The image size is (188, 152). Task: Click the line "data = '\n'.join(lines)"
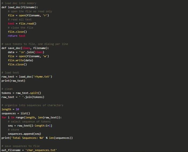pos(26,52)
